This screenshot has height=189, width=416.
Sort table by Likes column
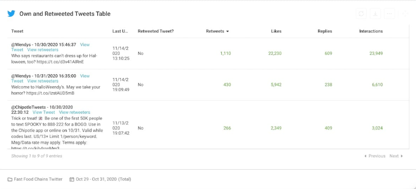276,31
